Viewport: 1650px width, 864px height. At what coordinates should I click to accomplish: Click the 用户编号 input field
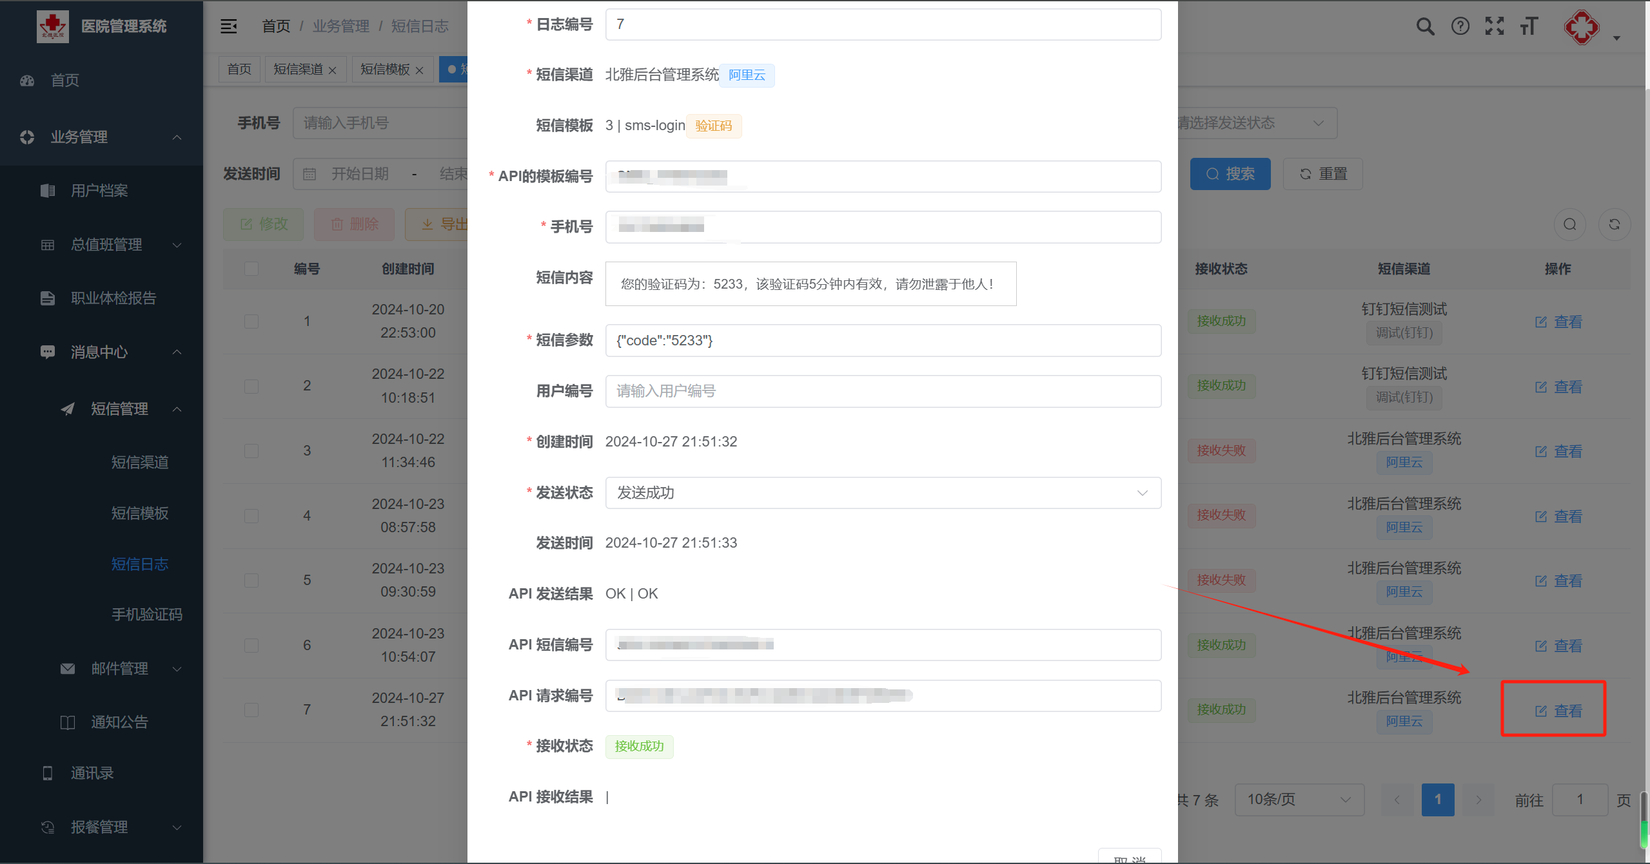point(883,391)
